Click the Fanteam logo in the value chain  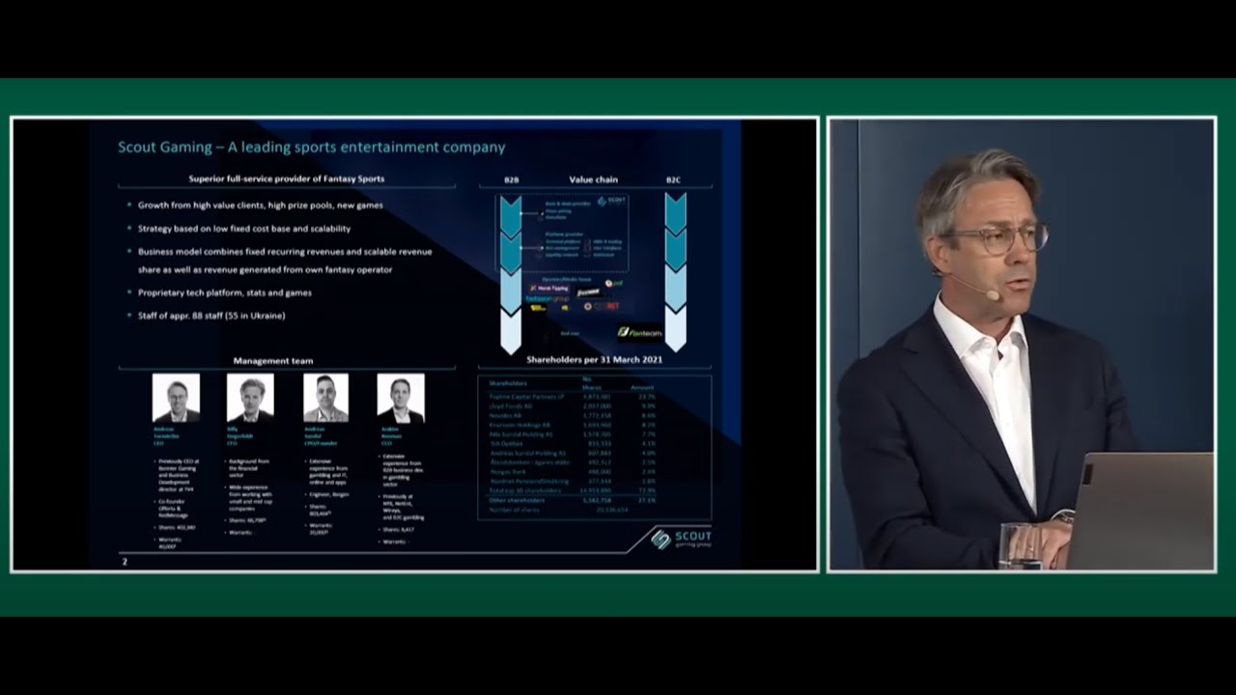638,332
